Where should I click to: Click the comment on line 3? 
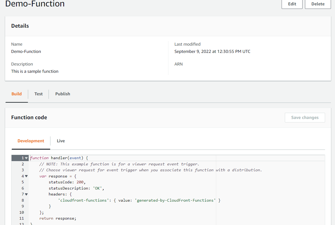point(150,170)
